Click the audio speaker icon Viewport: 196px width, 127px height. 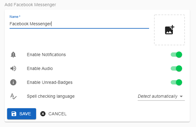point(13,68)
